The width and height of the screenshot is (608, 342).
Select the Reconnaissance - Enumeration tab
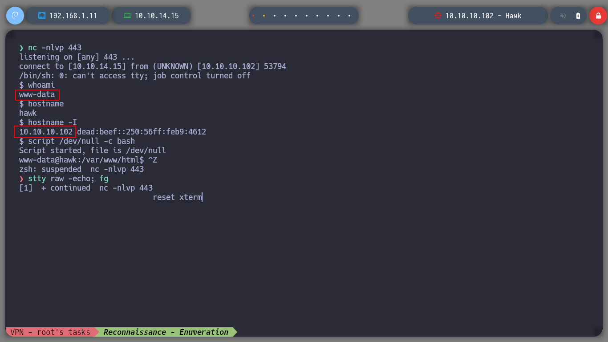tap(166, 332)
